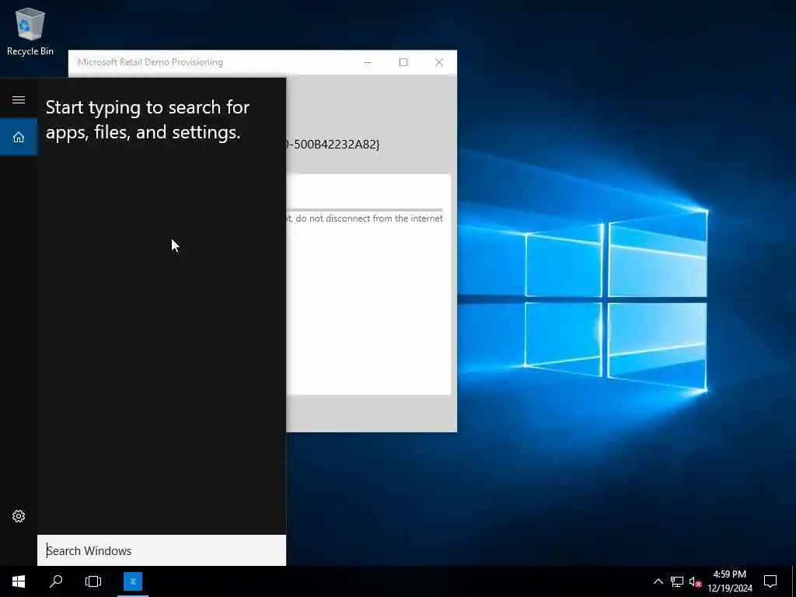Click 'Start typing to search' heading text
This screenshot has height=597, width=796.
[x=148, y=120]
